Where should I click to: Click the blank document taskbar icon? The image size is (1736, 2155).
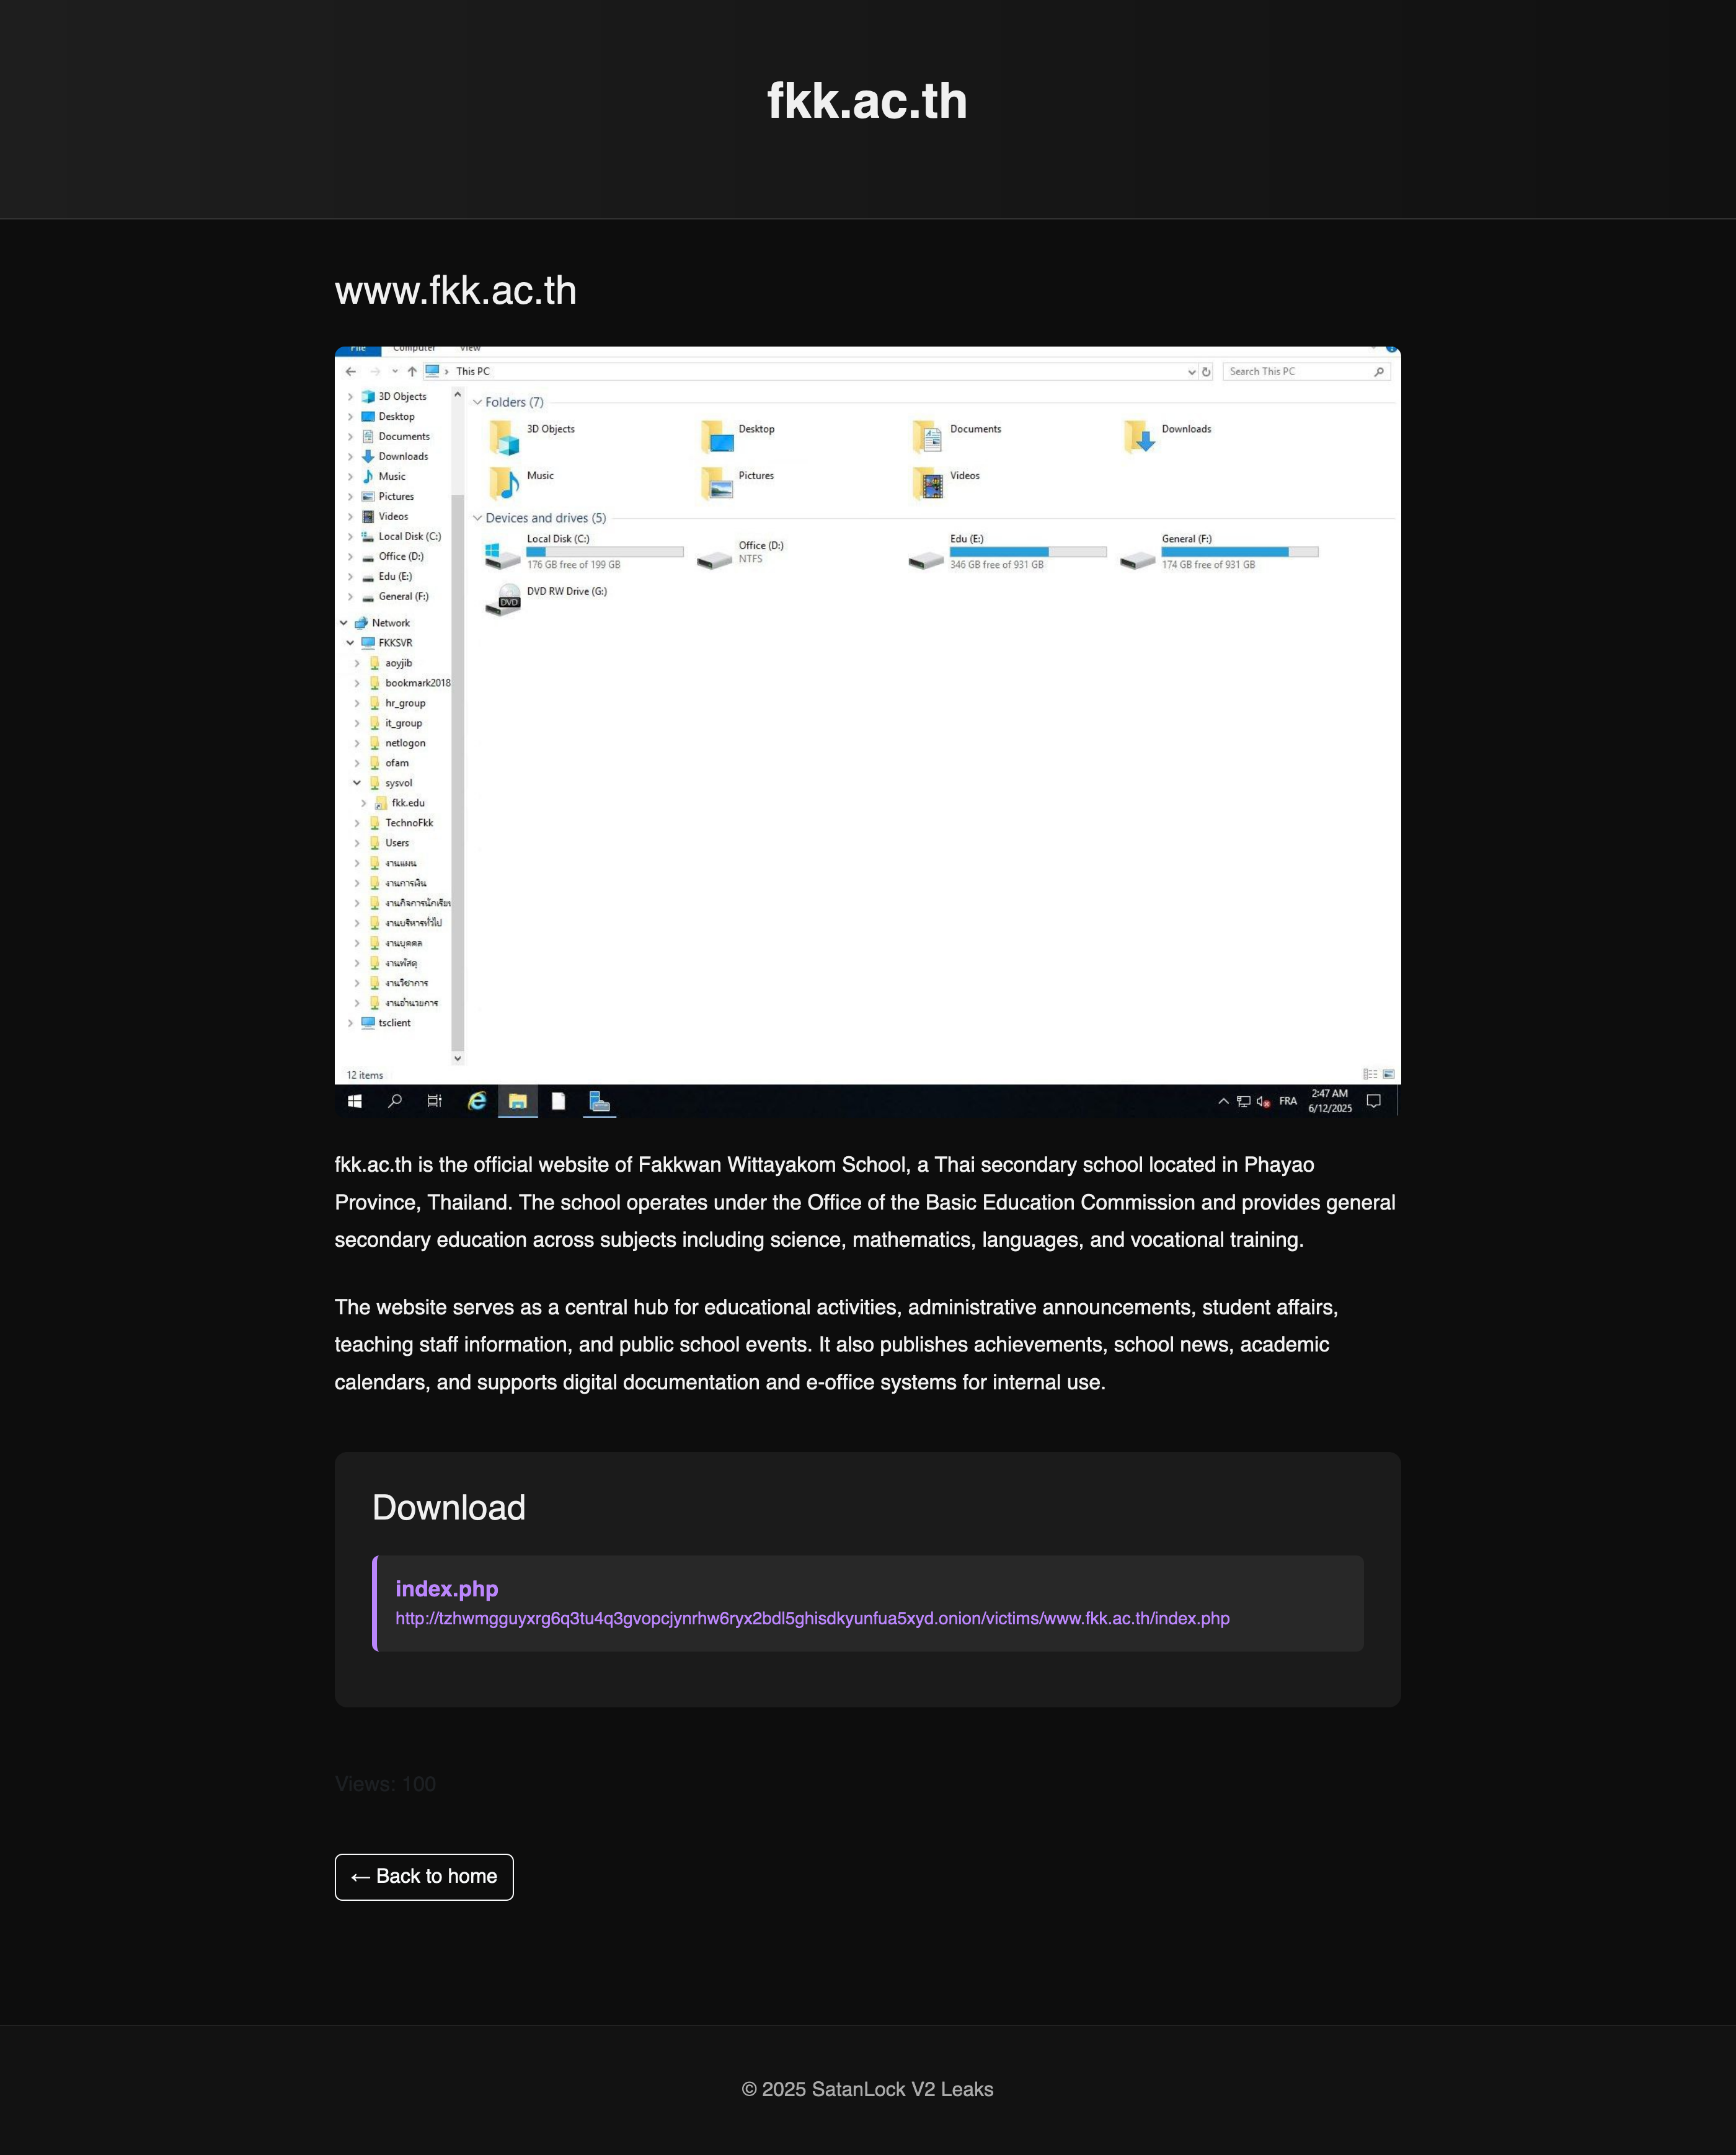click(558, 1101)
